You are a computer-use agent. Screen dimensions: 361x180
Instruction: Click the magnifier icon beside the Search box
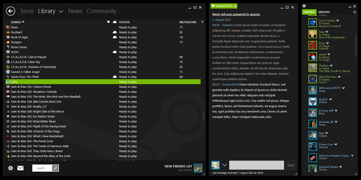click(x=55, y=168)
